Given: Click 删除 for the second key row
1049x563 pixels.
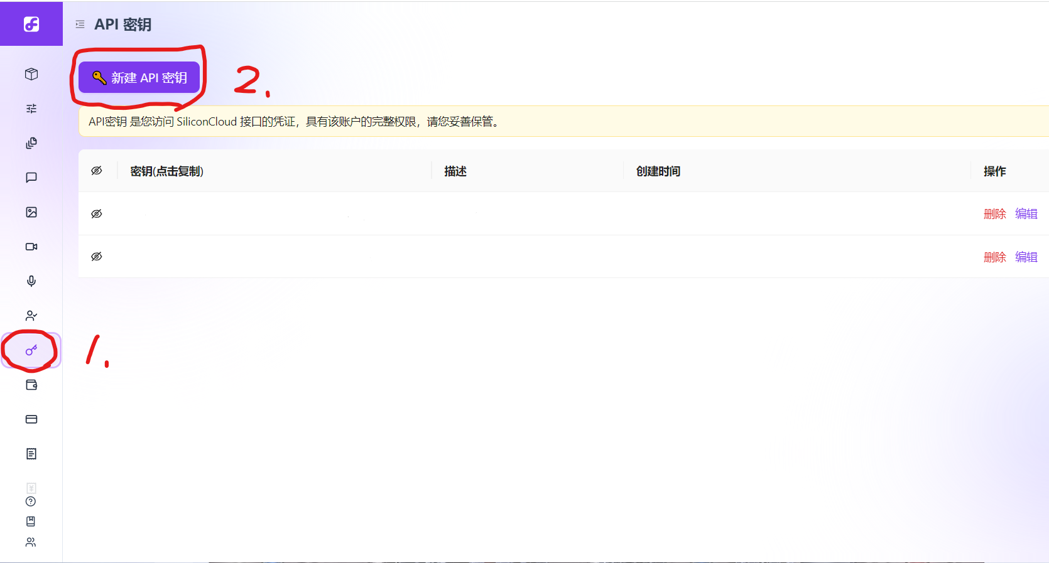Looking at the screenshot, I should (995, 257).
